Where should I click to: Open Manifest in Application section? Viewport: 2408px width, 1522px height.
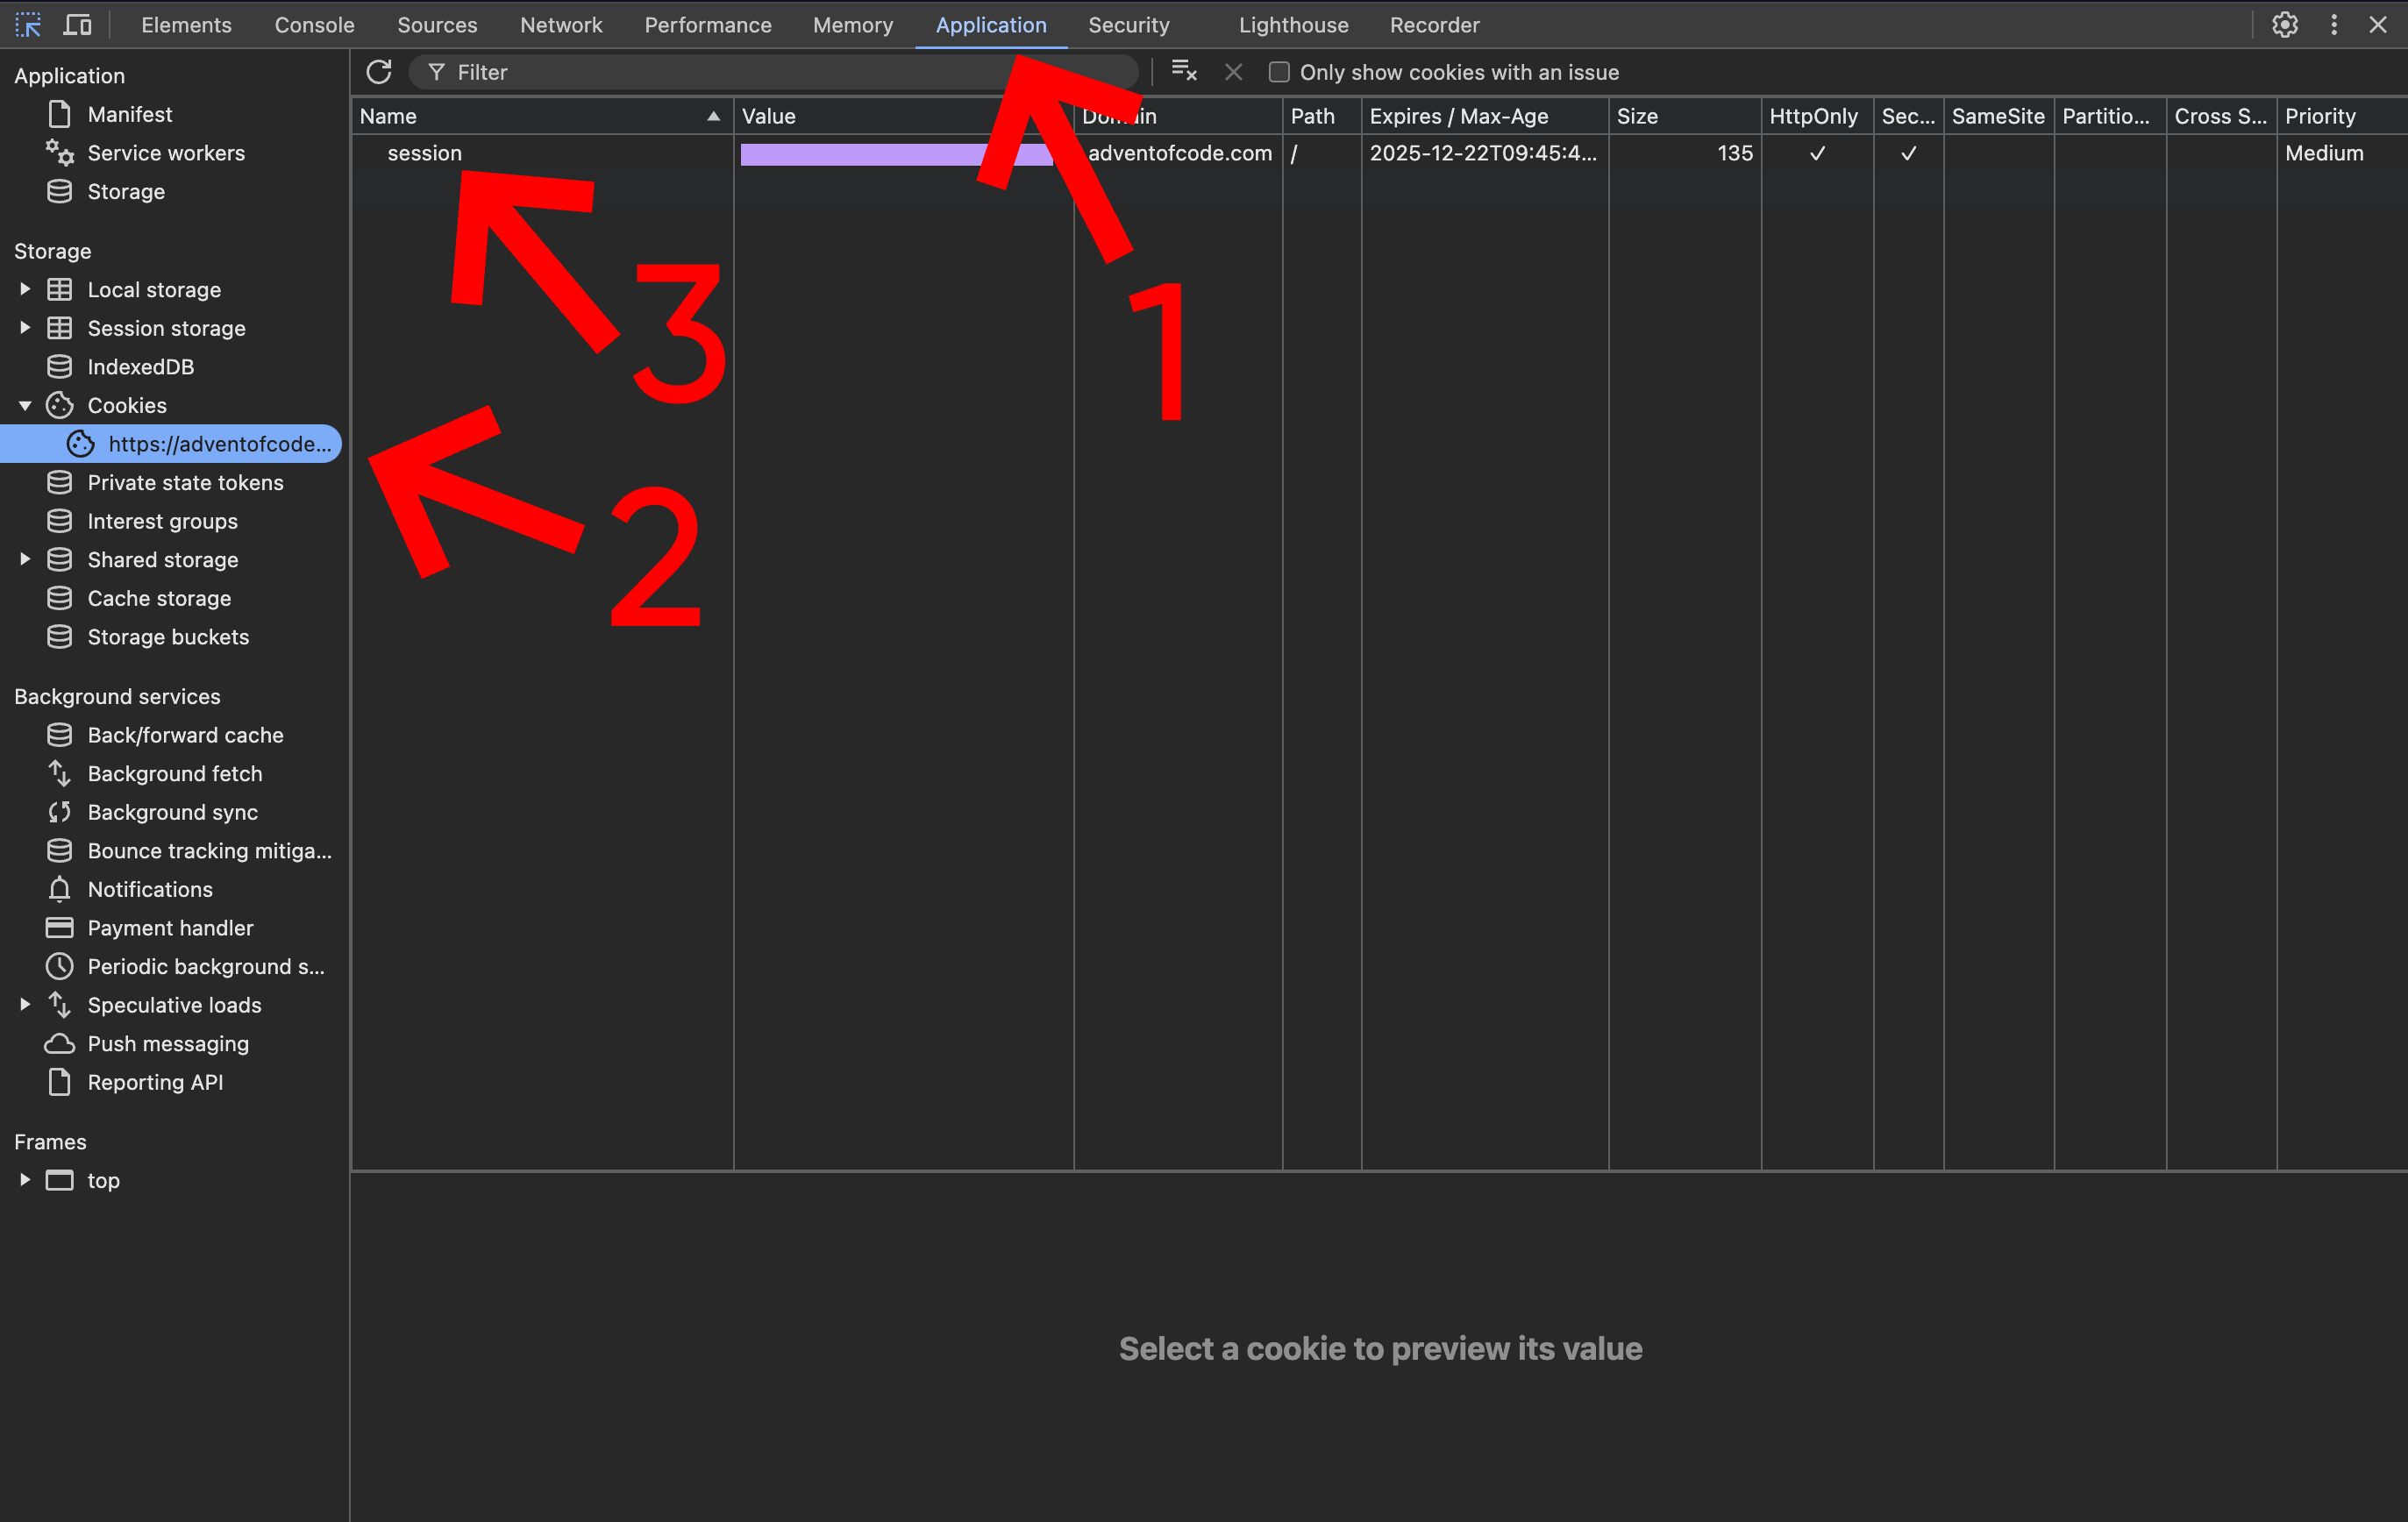click(x=130, y=114)
